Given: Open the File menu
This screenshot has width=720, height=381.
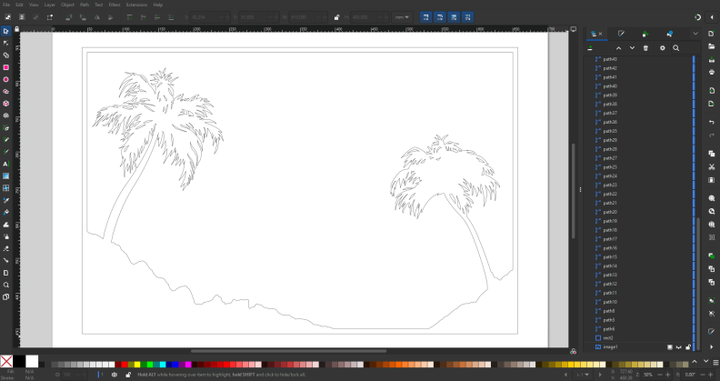Looking at the screenshot, I should tap(6, 5).
